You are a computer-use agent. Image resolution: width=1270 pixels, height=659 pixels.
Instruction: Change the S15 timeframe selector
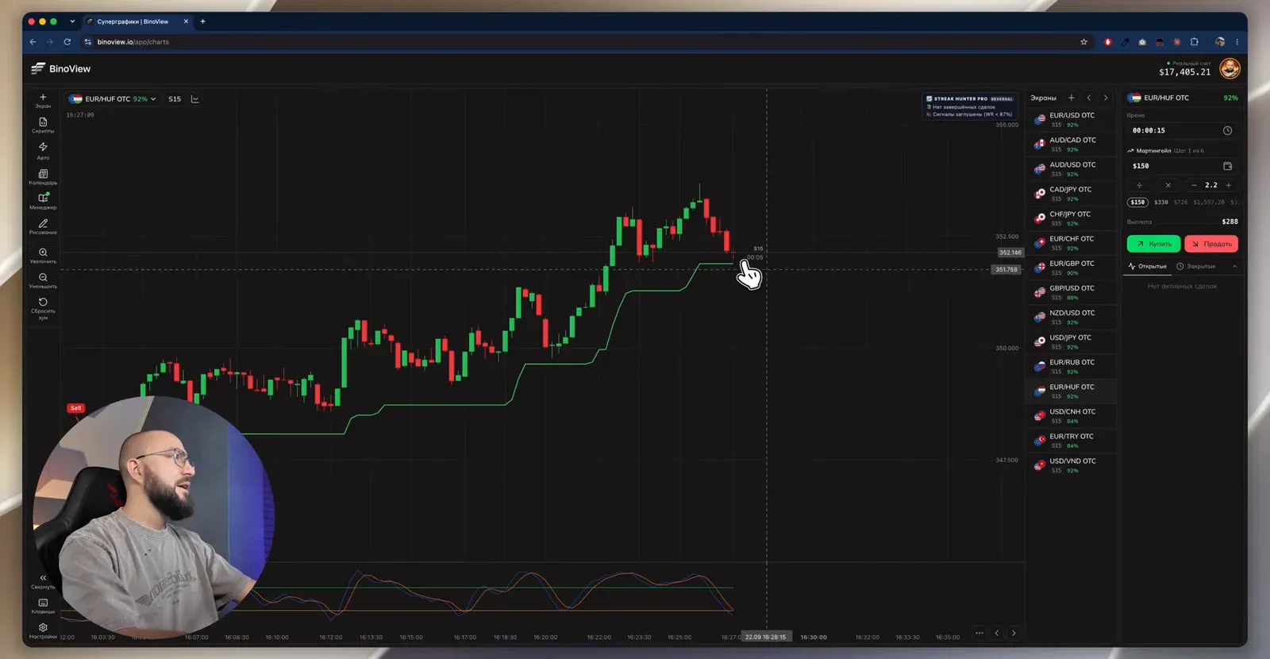pos(175,99)
